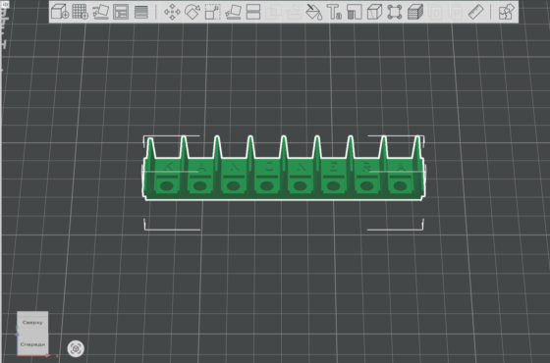Click the hatched corner bracket tool icon
This screenshot has height=363, width=550.
tap(355, 12)
